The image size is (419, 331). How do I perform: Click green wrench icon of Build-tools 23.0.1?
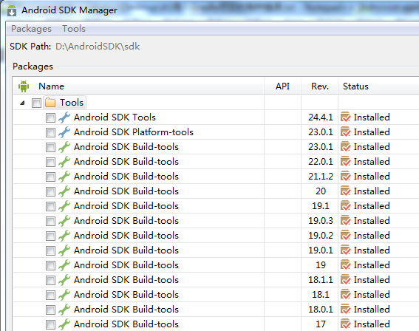(64, 147)
